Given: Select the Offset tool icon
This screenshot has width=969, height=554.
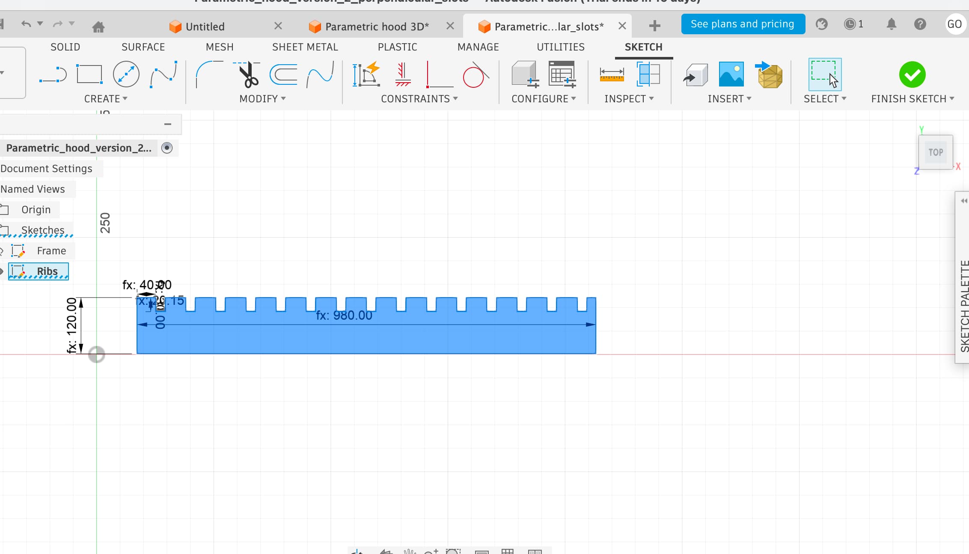Looking at the screenshot, I should pos(283,74).
